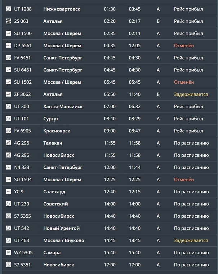Click Задерживается status of UT 463
Image resolution: width=218 pixels, height=274 pixels.
pyautogui.click(x=191, y=240)
